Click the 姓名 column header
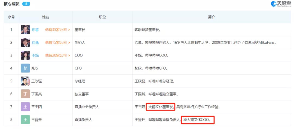Viewport: 294px width, 129px height. point(45,17)
